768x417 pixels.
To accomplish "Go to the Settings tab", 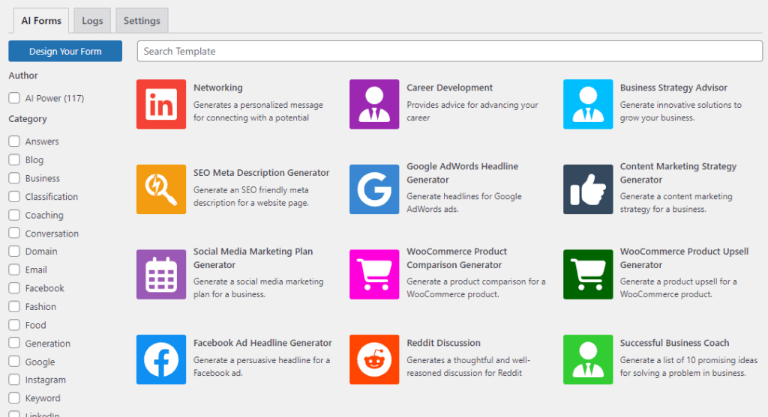I will pyautogui.click(x=142, y=20).
